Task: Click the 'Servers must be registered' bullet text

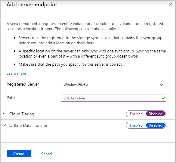Action: (x=90, y=40)
